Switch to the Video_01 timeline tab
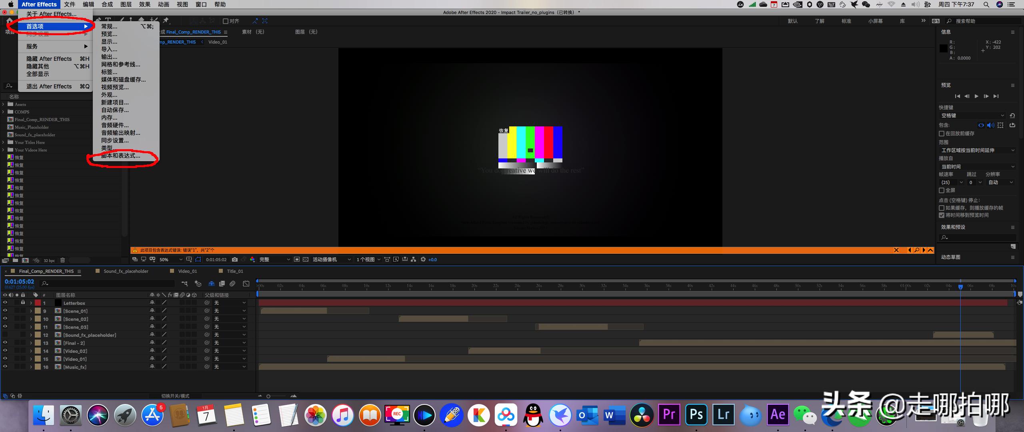The height and width of the screenshot is (432, 1024). [x=187, y=271]
